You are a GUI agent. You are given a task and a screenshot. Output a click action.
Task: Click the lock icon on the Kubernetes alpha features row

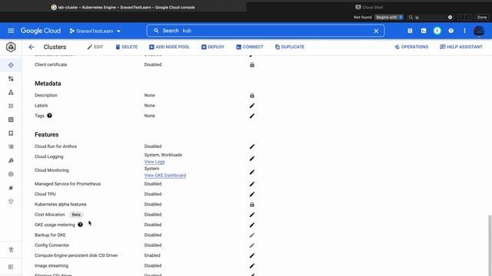click(252, 205)
